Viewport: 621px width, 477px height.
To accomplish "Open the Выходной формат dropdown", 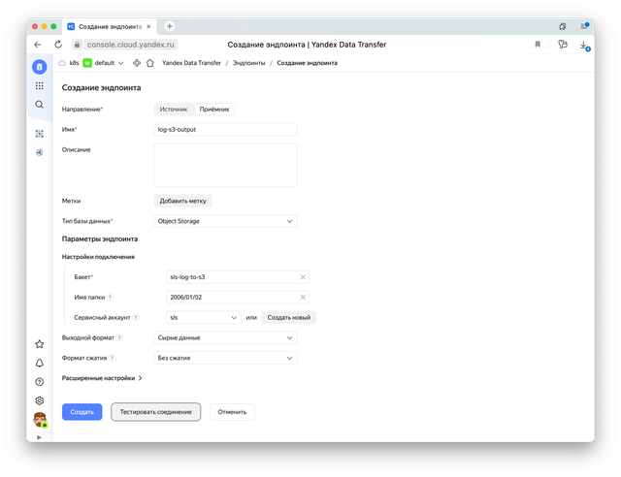I will (x=225, y=337).
